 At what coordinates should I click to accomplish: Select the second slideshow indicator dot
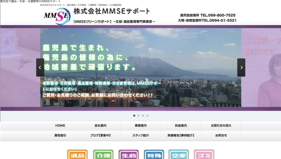click(139, 116)
